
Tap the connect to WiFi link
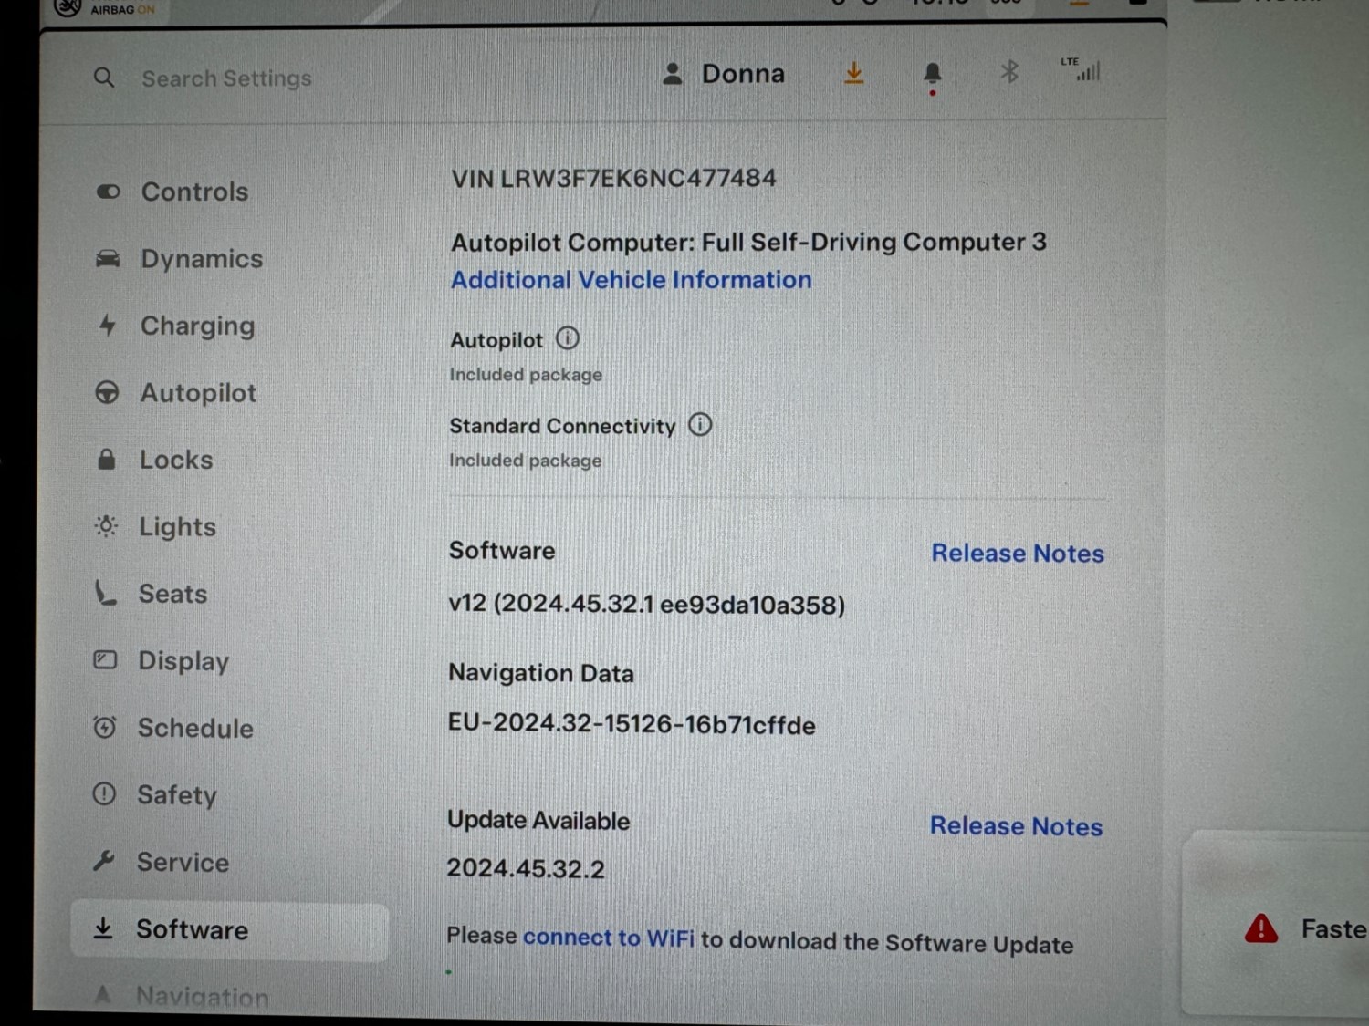(608, 938)
